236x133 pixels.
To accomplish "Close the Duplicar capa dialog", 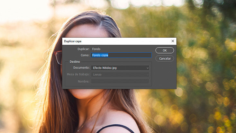I will coord(173,41).
